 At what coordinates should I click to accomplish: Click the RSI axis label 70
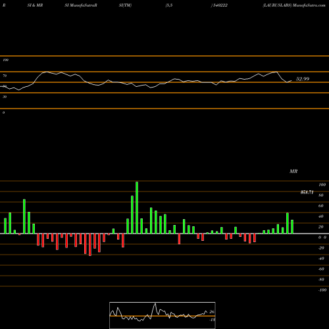(5, 76)
